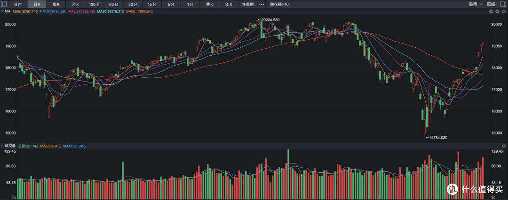Switch to 分时 intraday view
The width and height of the screenshot is (508, 200).
tap(18, 4)
